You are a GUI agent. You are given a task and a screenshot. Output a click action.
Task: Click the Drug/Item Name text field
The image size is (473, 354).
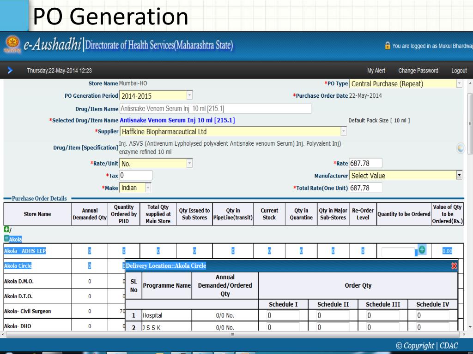click(x=215, y=108)
